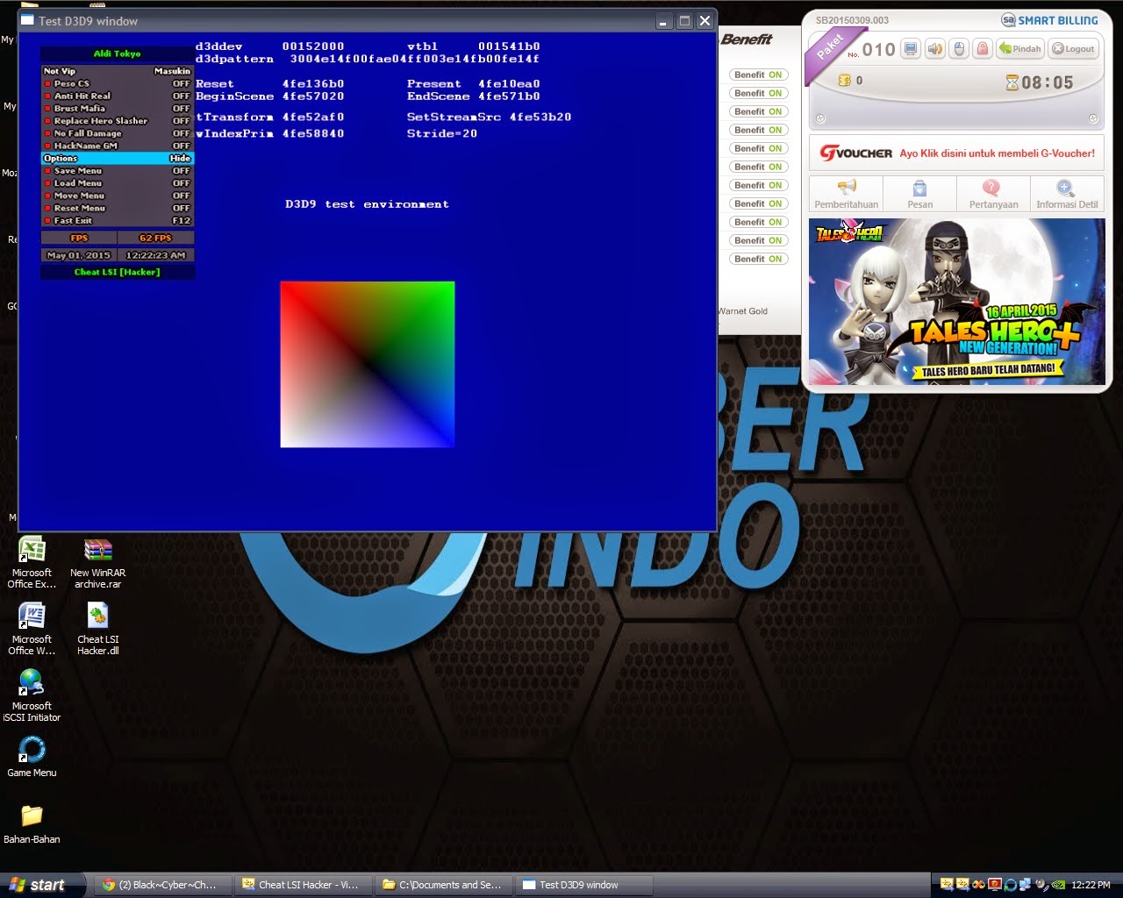
Task: Open Informasi Detil
Action: (1067, 194)
